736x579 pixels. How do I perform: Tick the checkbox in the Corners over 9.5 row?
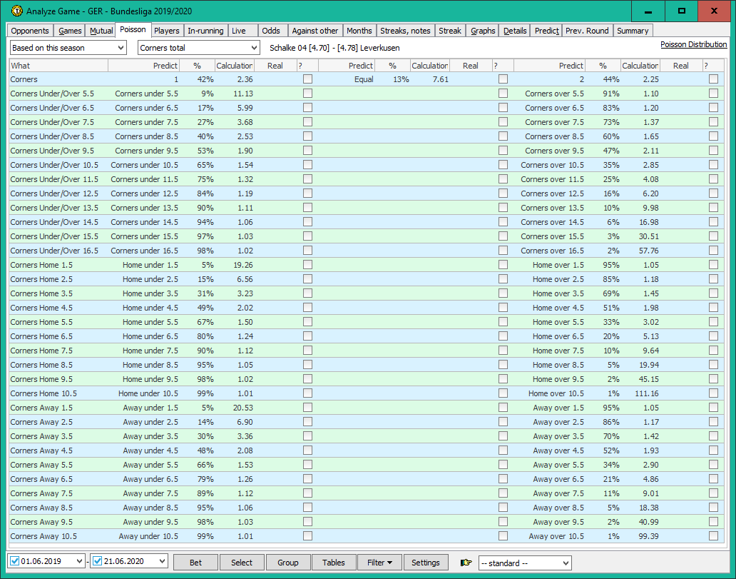pyautogui.click(x=713, y=151)
